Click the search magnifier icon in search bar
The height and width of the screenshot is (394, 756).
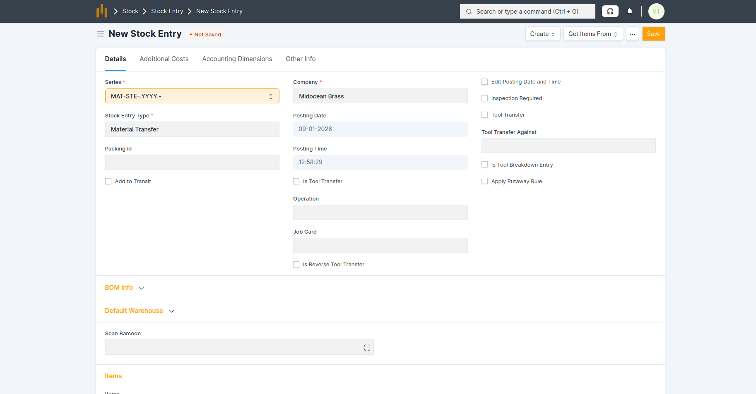[x=469, y=12]
